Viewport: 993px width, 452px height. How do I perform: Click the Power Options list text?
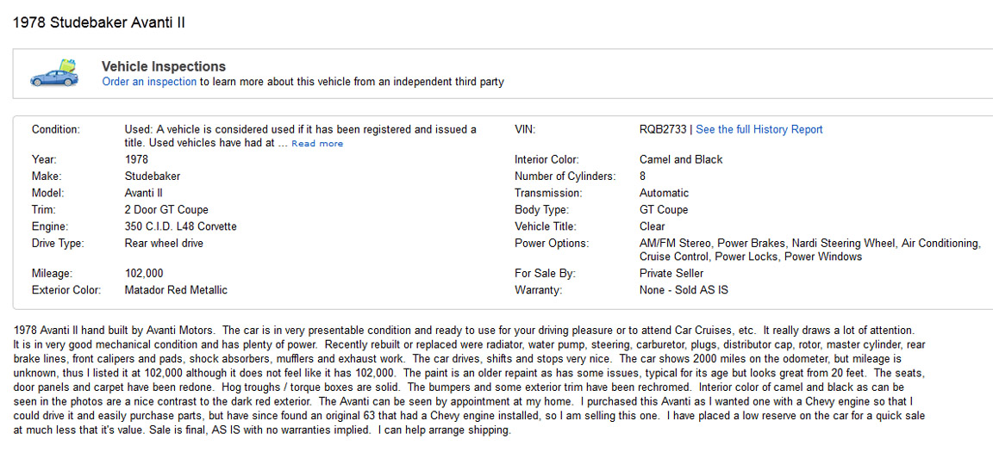pyautogui.click(x=809, y=250)
